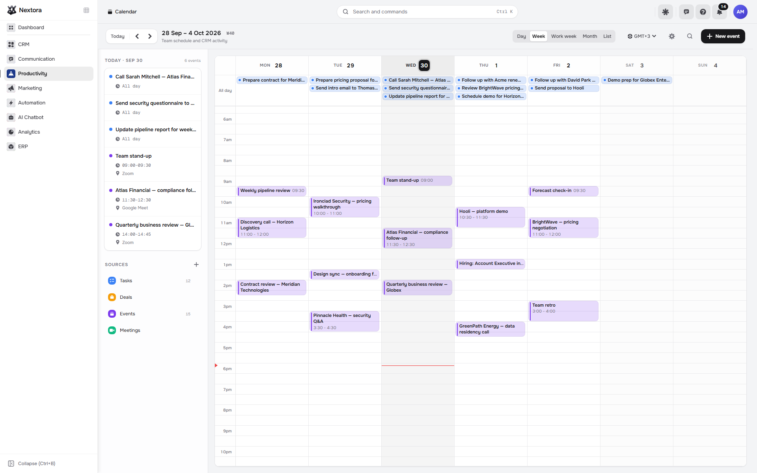Go to the previous week arrow
The height and width of the screenshot is (473, 757).
point(137,36)
